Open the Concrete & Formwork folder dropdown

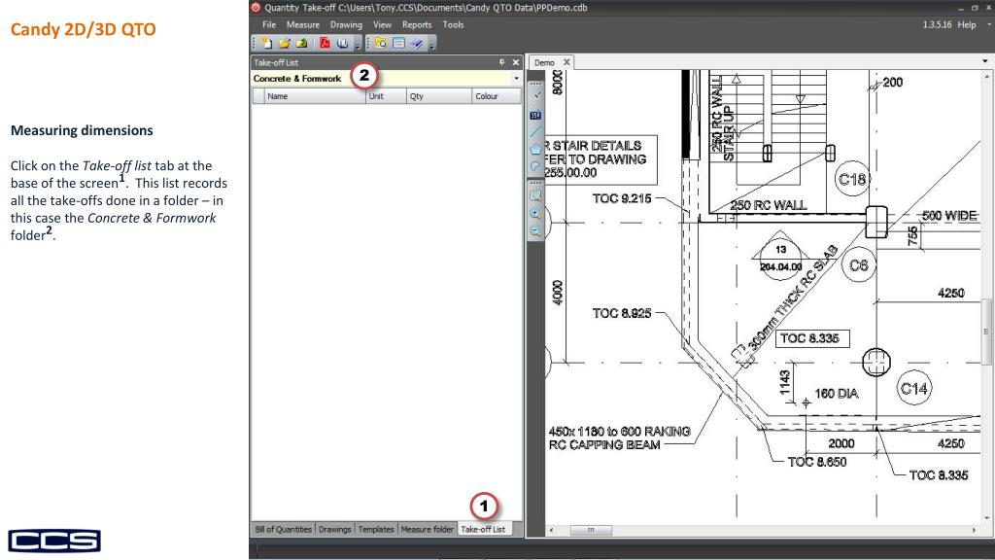(x=516, y=78)
